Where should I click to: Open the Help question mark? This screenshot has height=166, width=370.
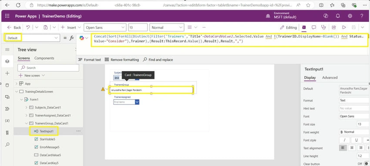tap(362, 16)
